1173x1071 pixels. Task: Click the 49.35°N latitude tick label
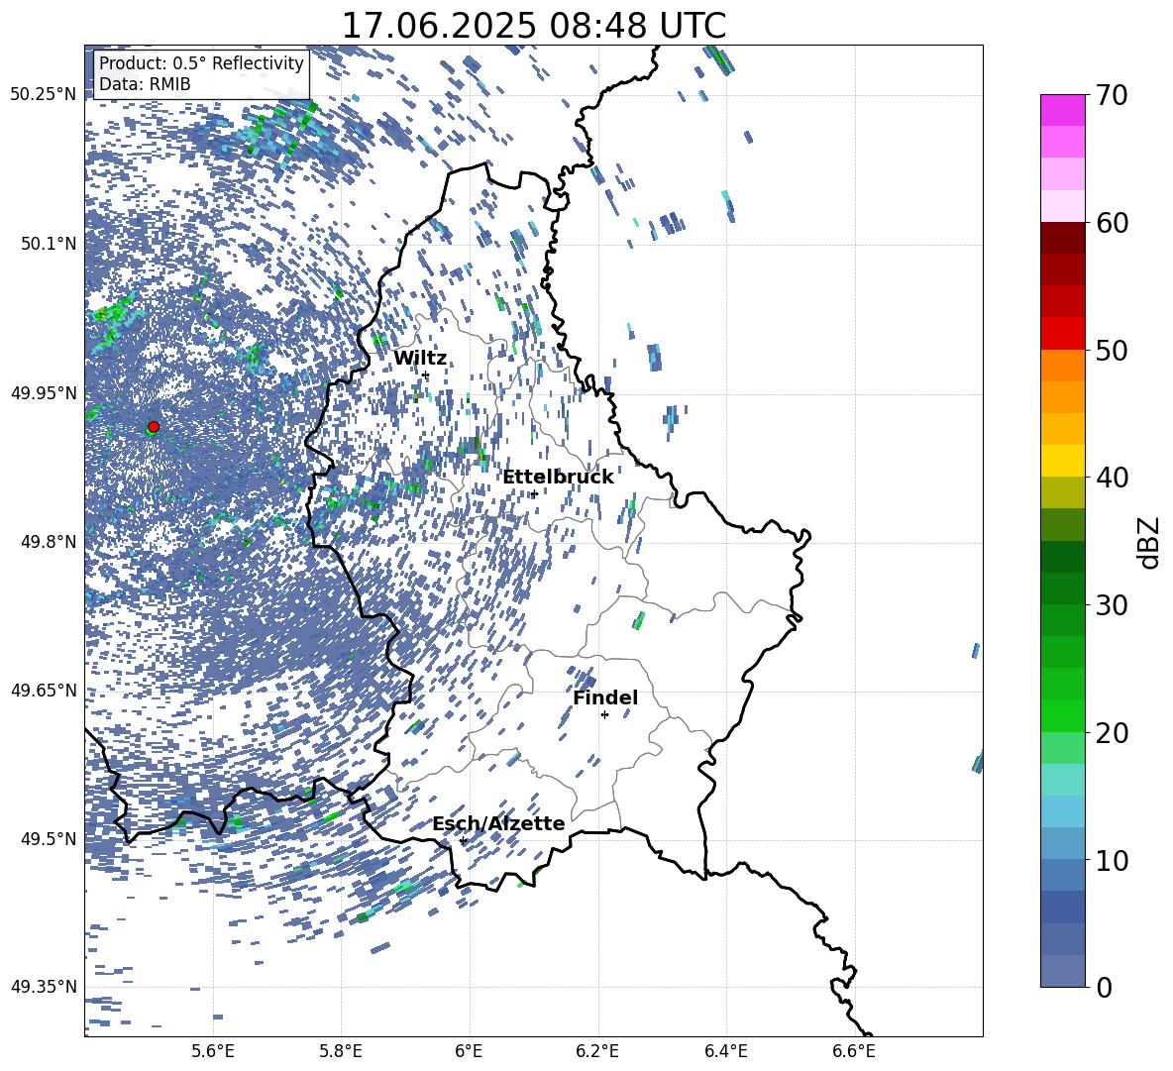(44, 987)
